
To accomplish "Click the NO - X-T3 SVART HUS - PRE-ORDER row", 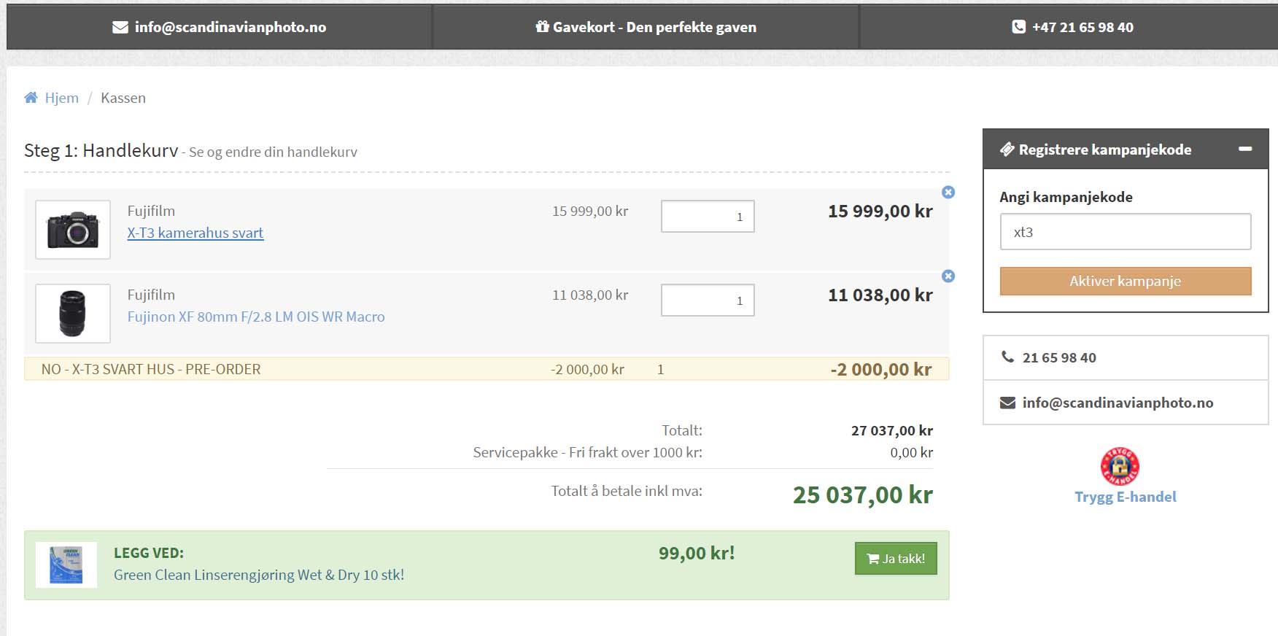I will click(x=487, y=369).
